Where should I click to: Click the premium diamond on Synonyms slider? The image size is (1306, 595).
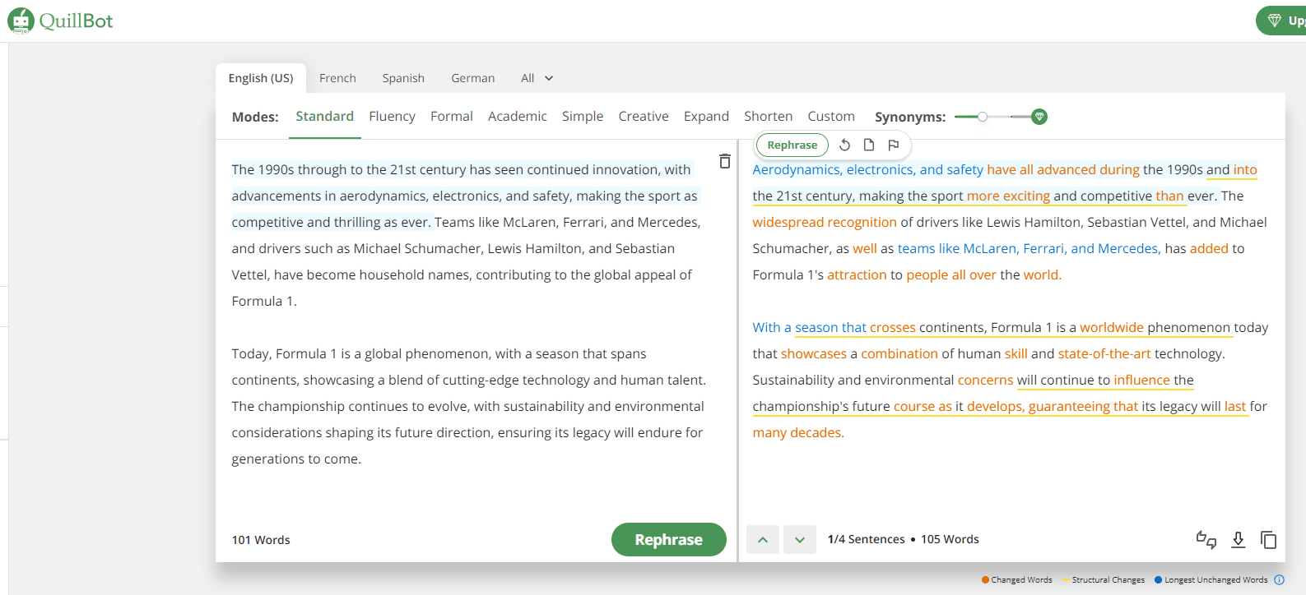click(x=1039, y=117)
